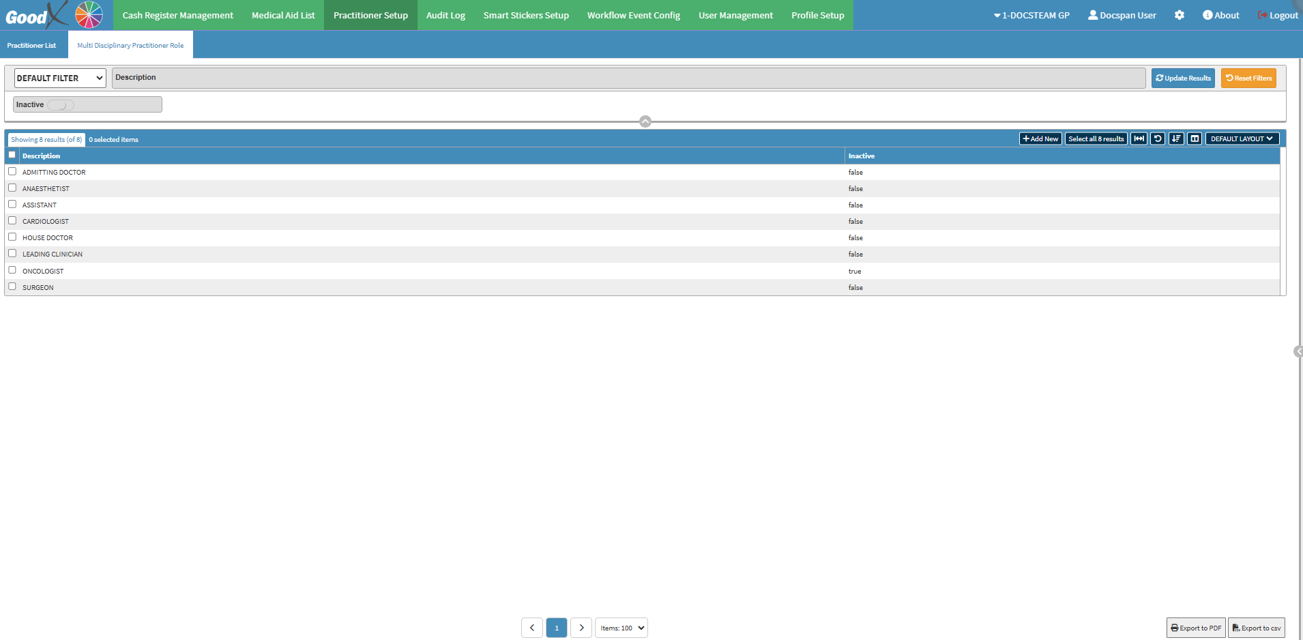Expand the DEFAULT LAYOUT dropdown
Viewport: 1303px width, 640px height.
(x=1242, y=139)
